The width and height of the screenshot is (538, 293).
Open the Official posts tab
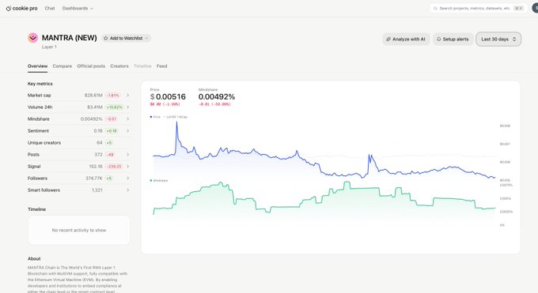click(91, 66)
